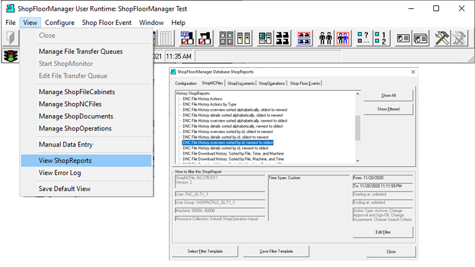The image size is (475, 267).
Task: Click the Machine: 8000A, 8000B field
Action: coord(220,211)
